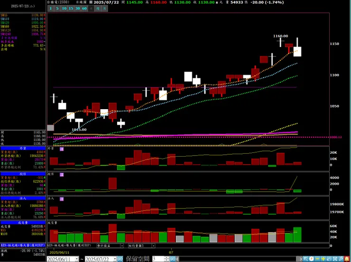Click GO button next to reserved space spinner
Image resolution: width=351 pixels, height=262 pixels.
pyautogui.click(x=172, y=259)
